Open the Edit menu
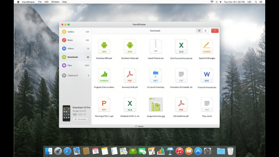 point(46,2)
